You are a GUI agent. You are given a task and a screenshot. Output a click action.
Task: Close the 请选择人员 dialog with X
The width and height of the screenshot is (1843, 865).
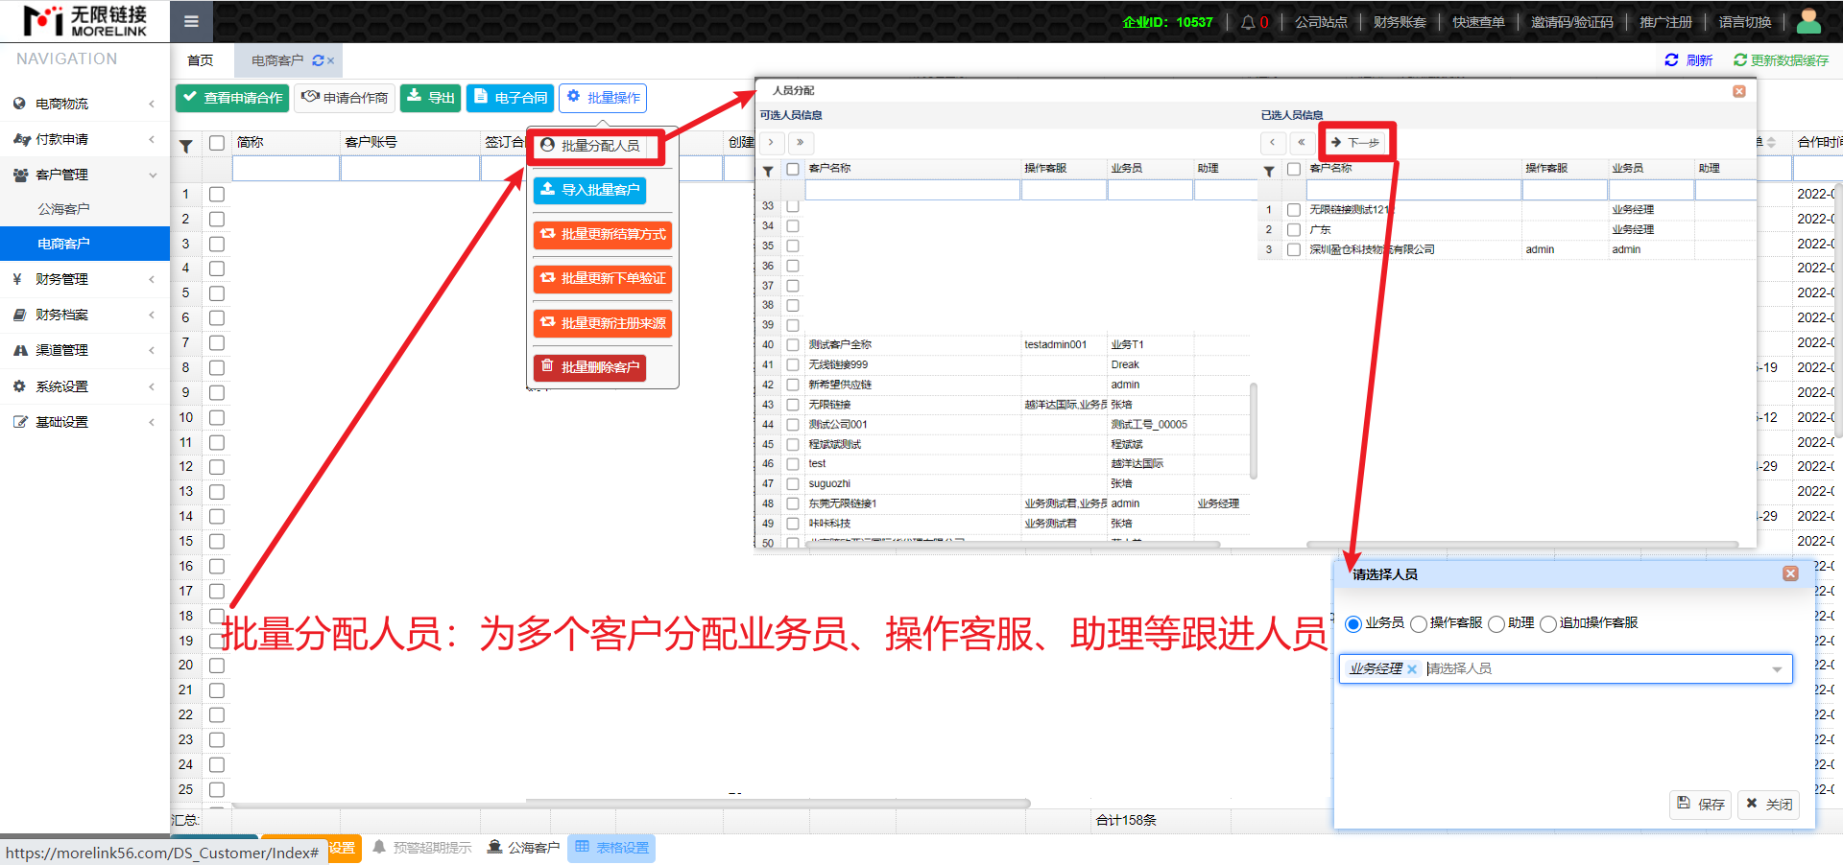click(x=1790, y=573)
